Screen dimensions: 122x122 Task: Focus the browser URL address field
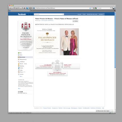tap(62, 8)
